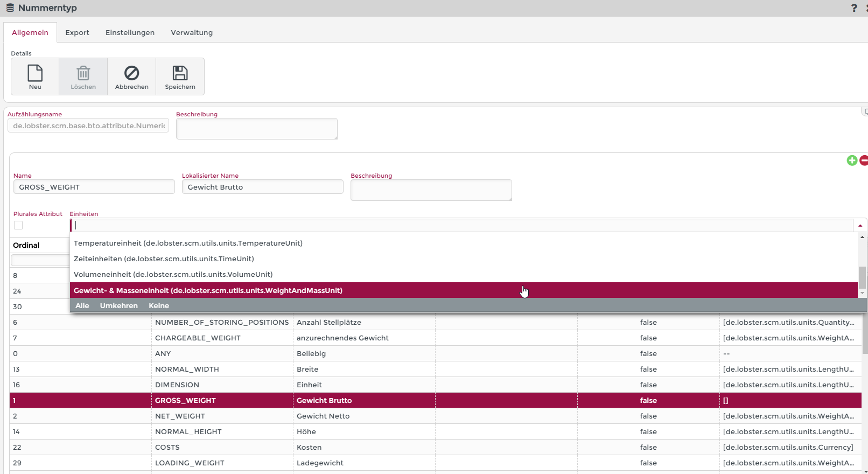The width and height of the screenshot is (868, 474).
Task: Click the Kosten cell
Action: pos(364,447)
